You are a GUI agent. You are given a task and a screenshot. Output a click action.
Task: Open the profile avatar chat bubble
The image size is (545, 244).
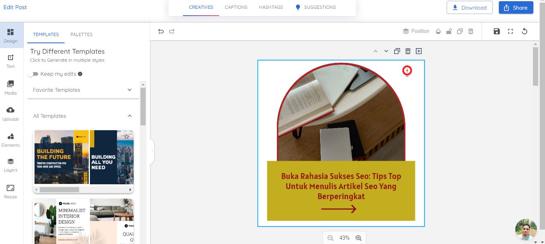[526, 230]
